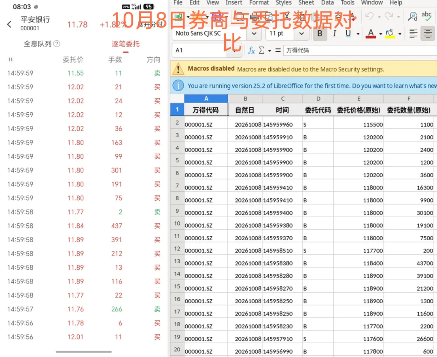
Task: Expand the Sum function dropdown arrow
Action: point(269,51)
